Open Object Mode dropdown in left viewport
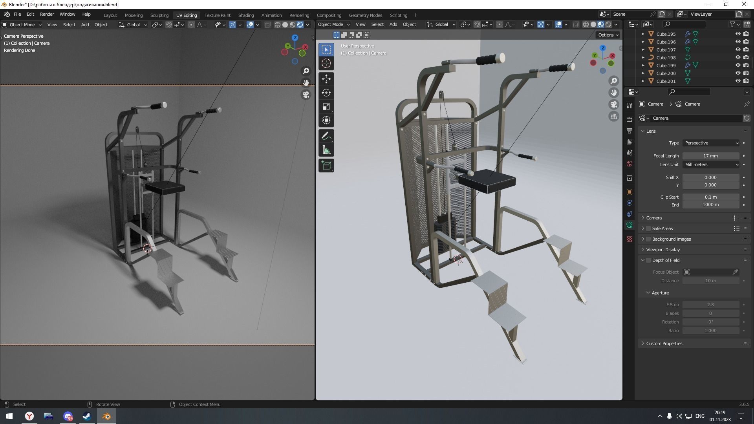This screenshot has width=754, height=424. [x=22, y=25]
